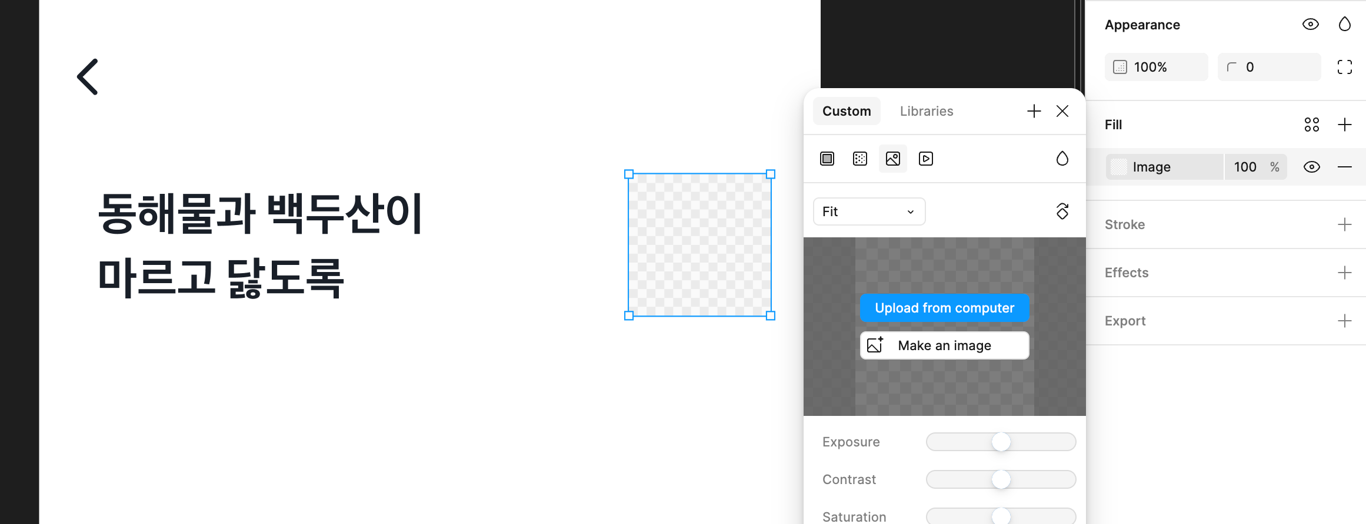Expand Effects section with plus
This screenshot has width=1366, height=524.
pyautogui.click(x=1344, y=273)
